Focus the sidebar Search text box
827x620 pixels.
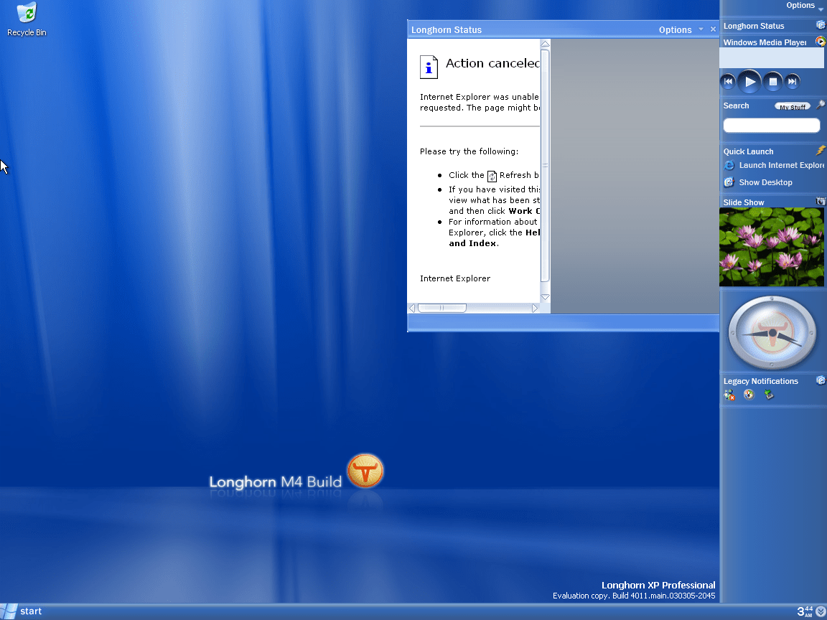(x=772, y=126)
